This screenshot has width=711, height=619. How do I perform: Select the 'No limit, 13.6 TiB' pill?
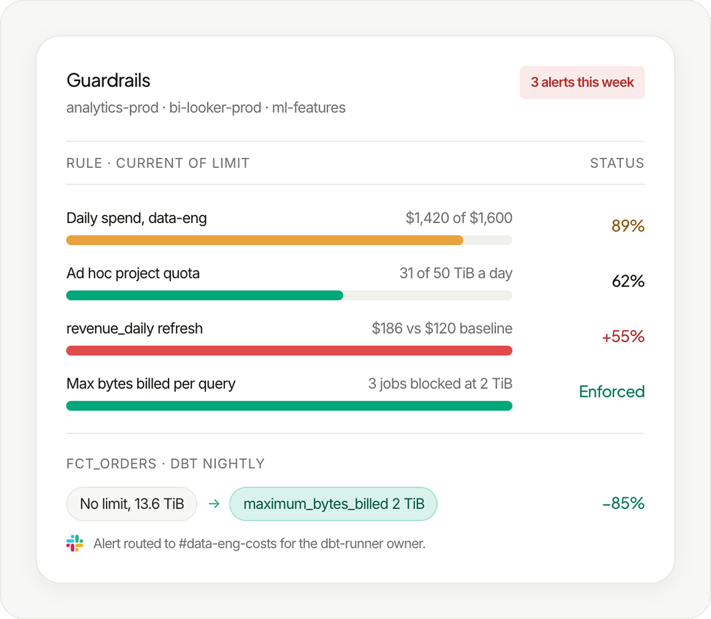(132, 504)
